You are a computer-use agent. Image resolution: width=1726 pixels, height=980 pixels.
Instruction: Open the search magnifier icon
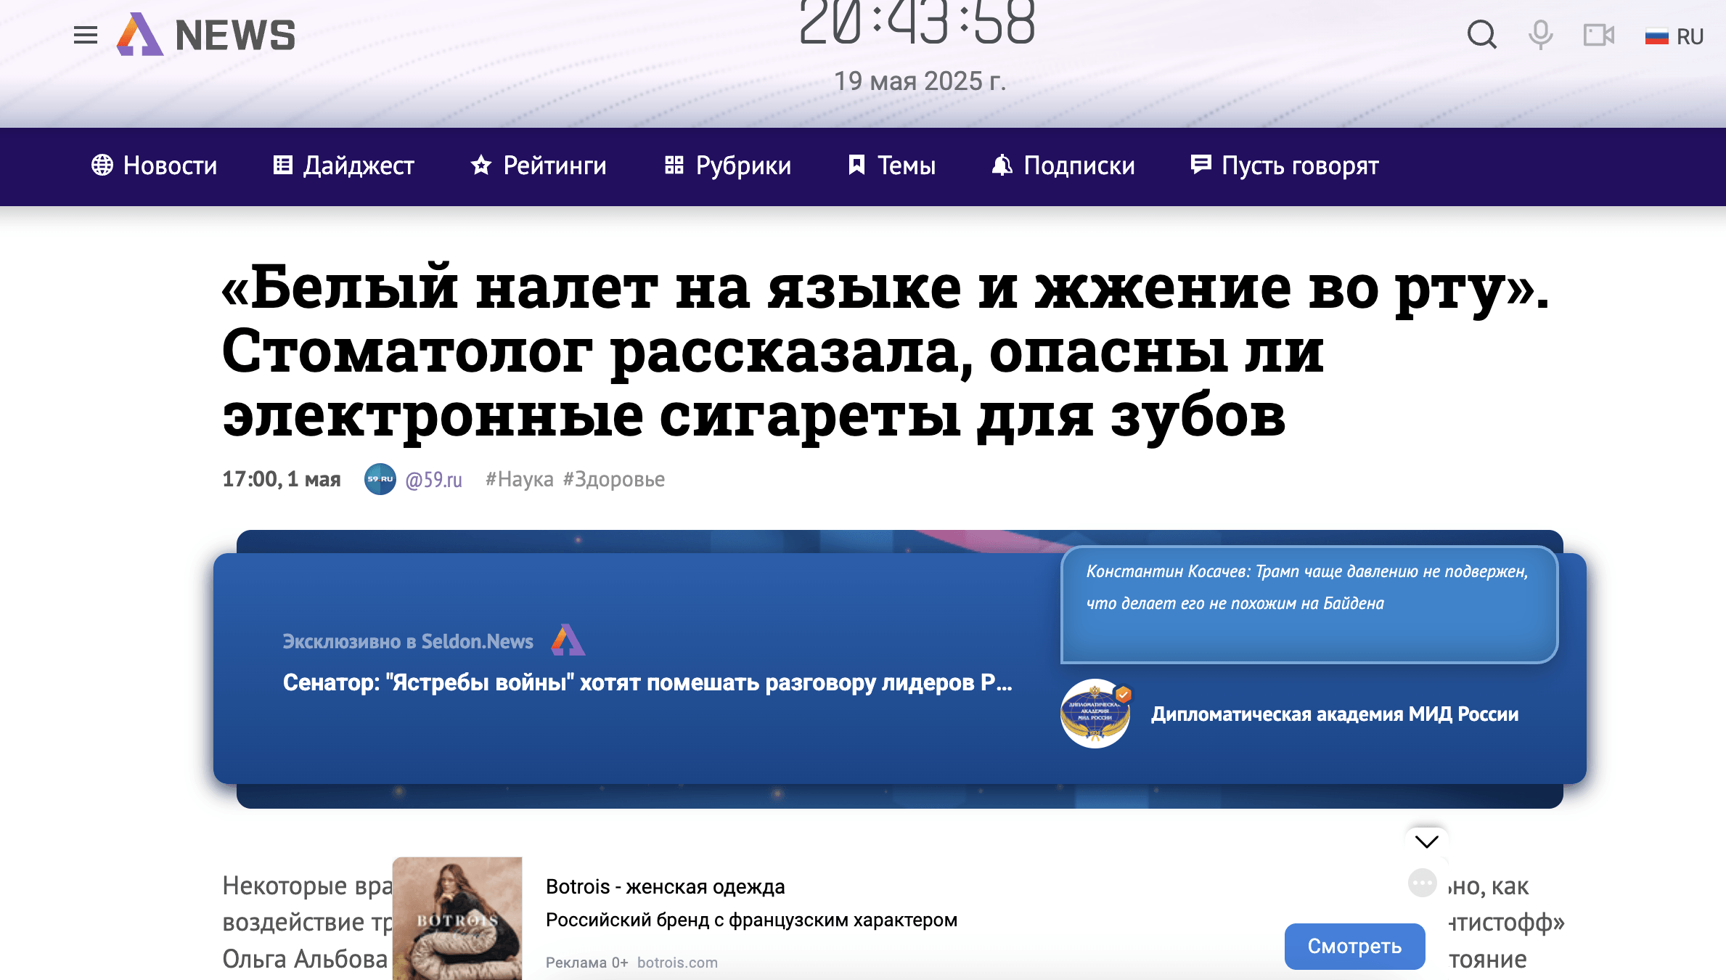tap(1481, 35)
